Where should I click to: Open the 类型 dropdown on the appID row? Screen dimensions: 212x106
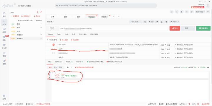click(x=172, y=49)
